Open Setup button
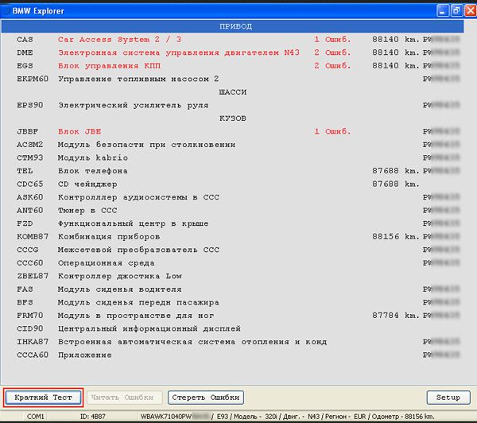 pos(448,397)
